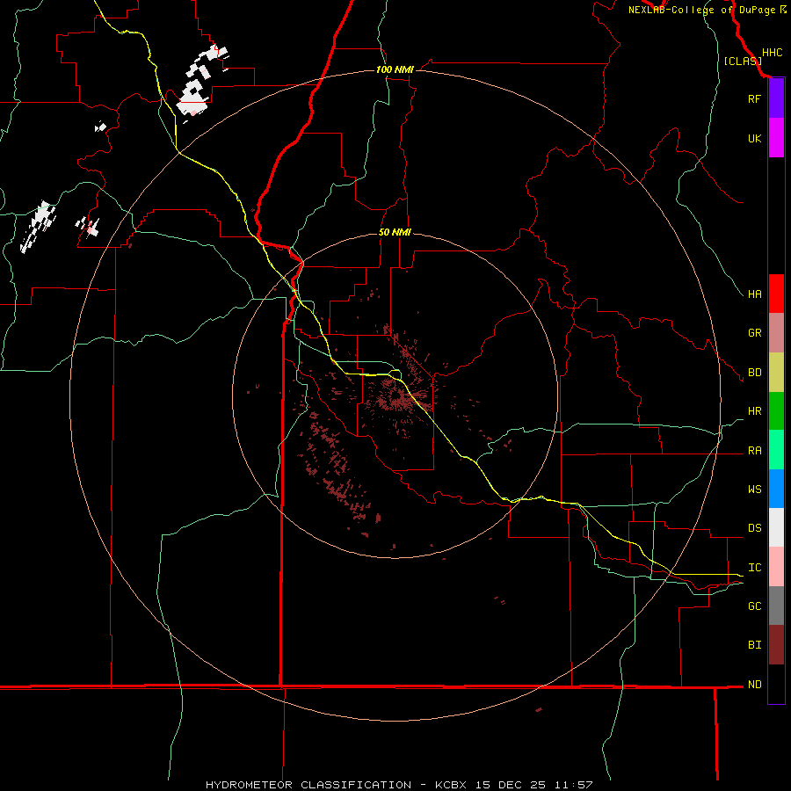Click the IC pink legend swatch
791x791 pixels.
point(776,567)
